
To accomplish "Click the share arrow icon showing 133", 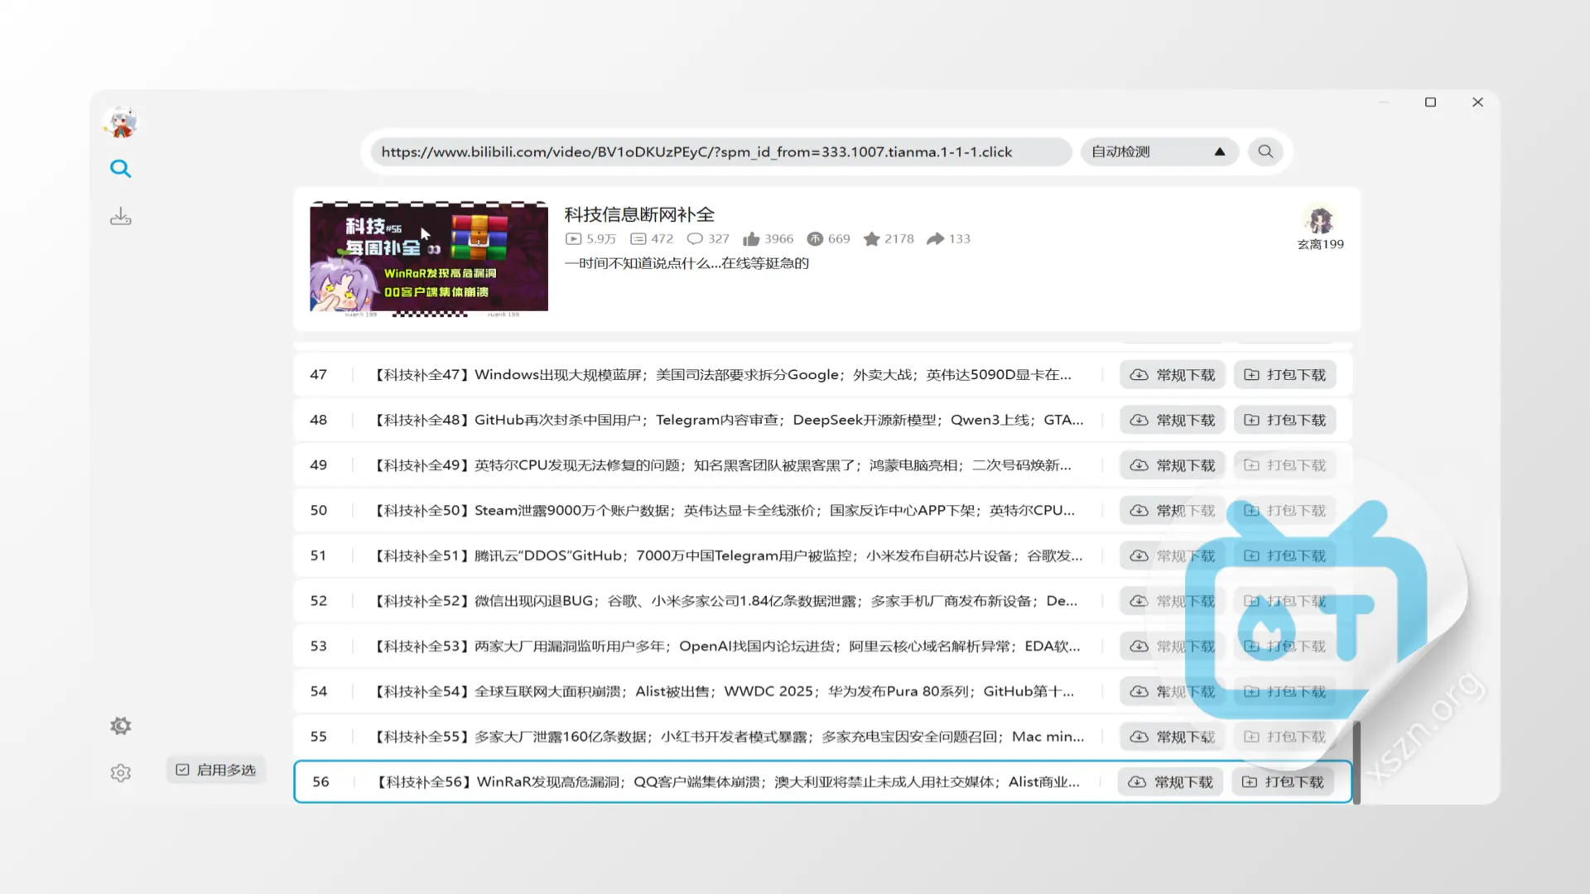I will [935, 239].
